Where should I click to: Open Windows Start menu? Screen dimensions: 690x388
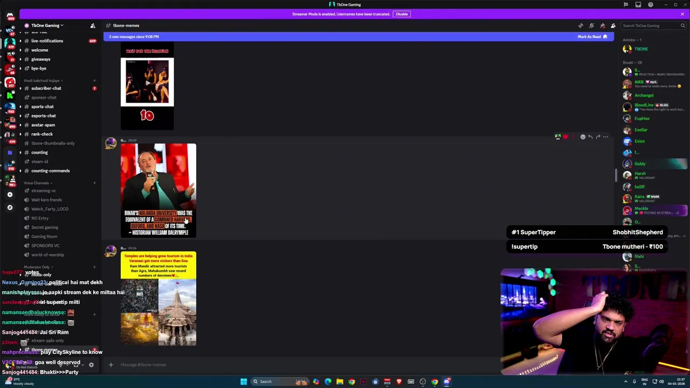(244, 382)
